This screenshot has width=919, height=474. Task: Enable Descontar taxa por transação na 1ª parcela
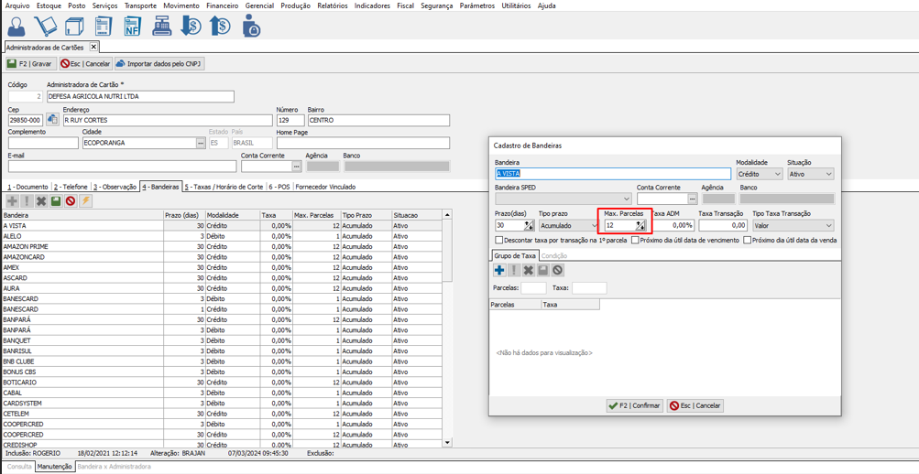tap(499, 241)
